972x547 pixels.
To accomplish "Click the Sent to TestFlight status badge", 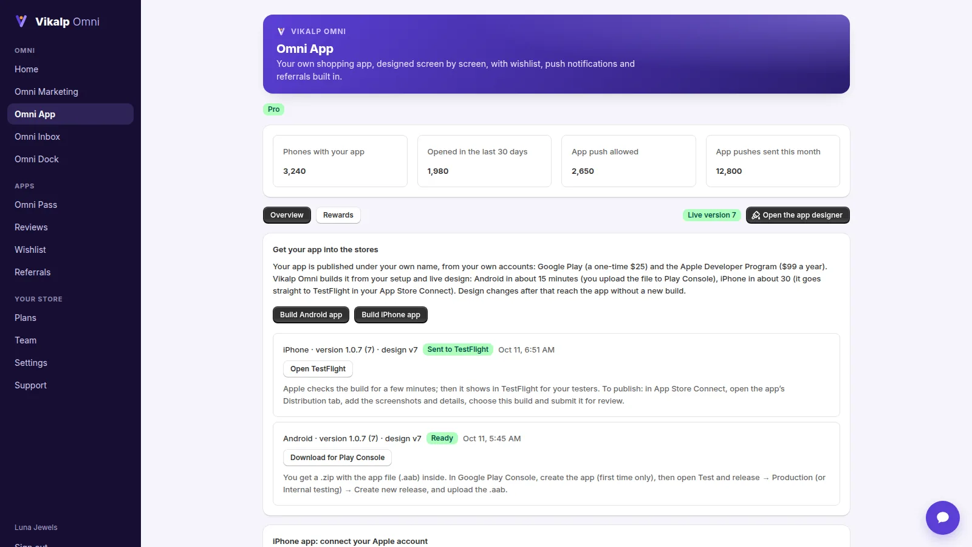I will [458, 349].
